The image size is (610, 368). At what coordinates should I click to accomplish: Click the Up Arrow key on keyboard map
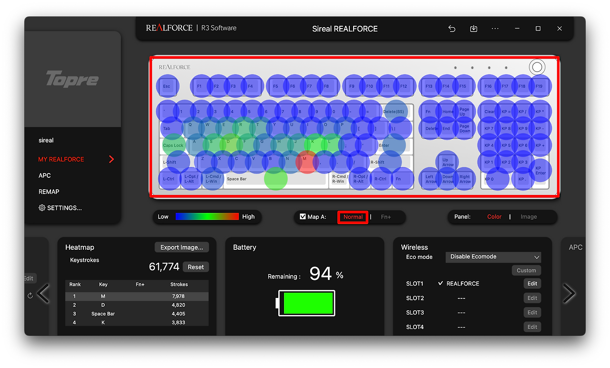click(x=447, y=162)
